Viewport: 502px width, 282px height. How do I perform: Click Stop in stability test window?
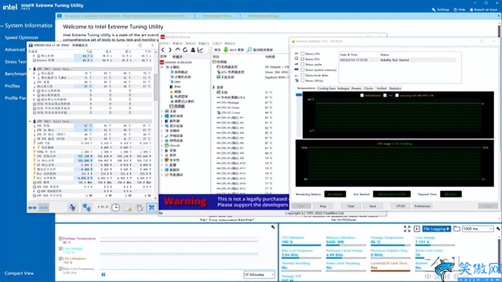[x=323, y=206]
